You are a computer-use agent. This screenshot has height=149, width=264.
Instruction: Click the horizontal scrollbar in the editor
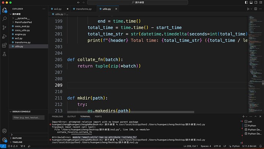(130, 112)
